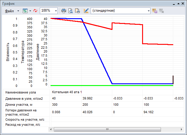Click the save template icon
The width and height of the screenshot is (187, 135).
(x=155, y=10)
